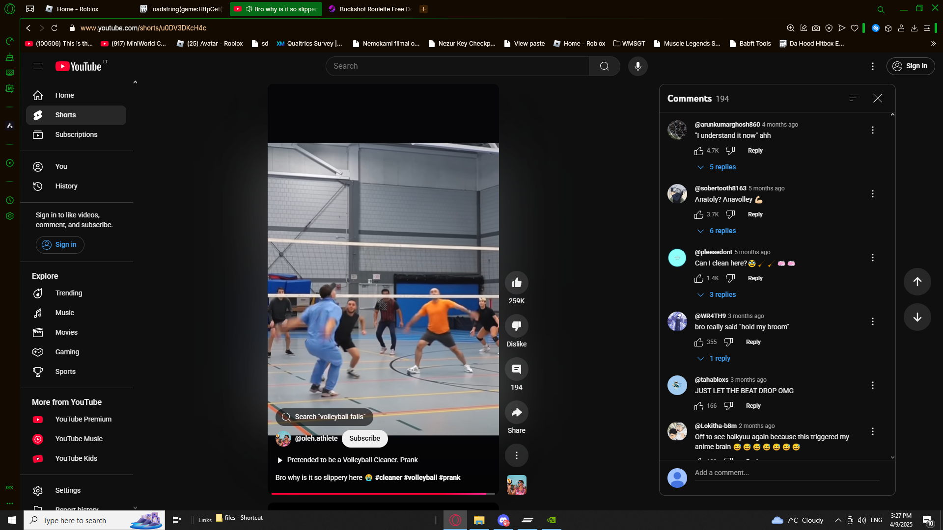Click the #cleaner hashtag
943x530 pixels.
click(x=388, y=477)
